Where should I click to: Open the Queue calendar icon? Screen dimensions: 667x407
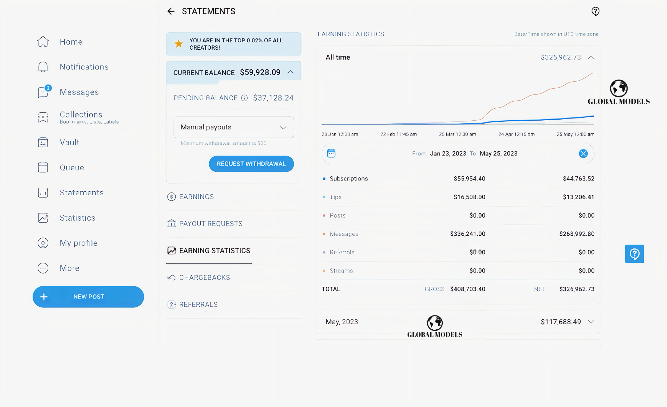(x=43, y=167)
